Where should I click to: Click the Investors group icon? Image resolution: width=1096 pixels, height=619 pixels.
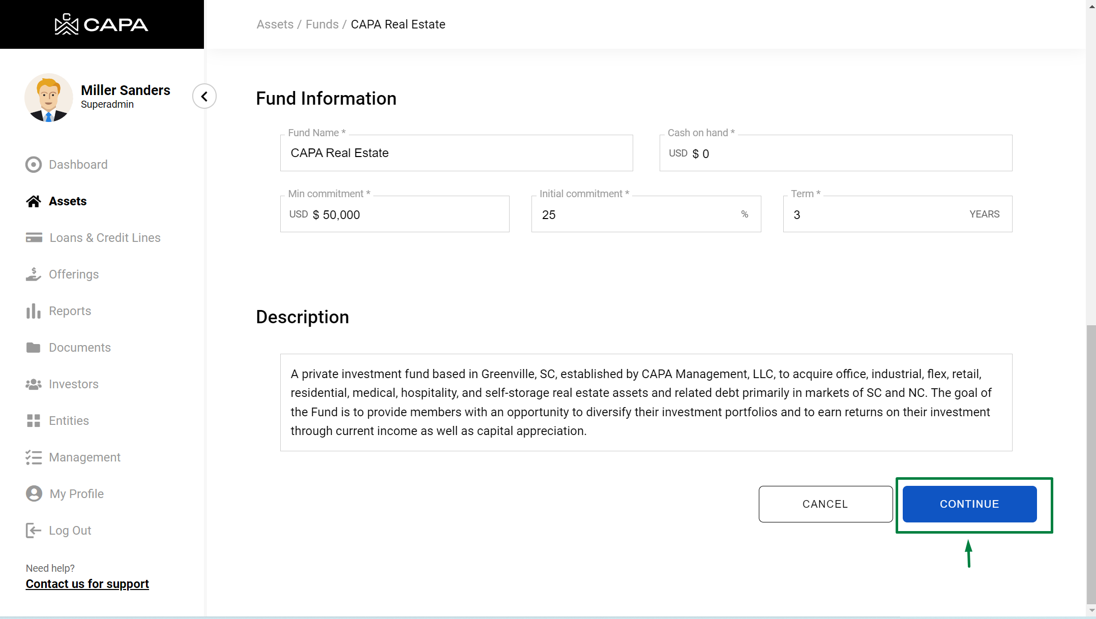tap(34, 384)
